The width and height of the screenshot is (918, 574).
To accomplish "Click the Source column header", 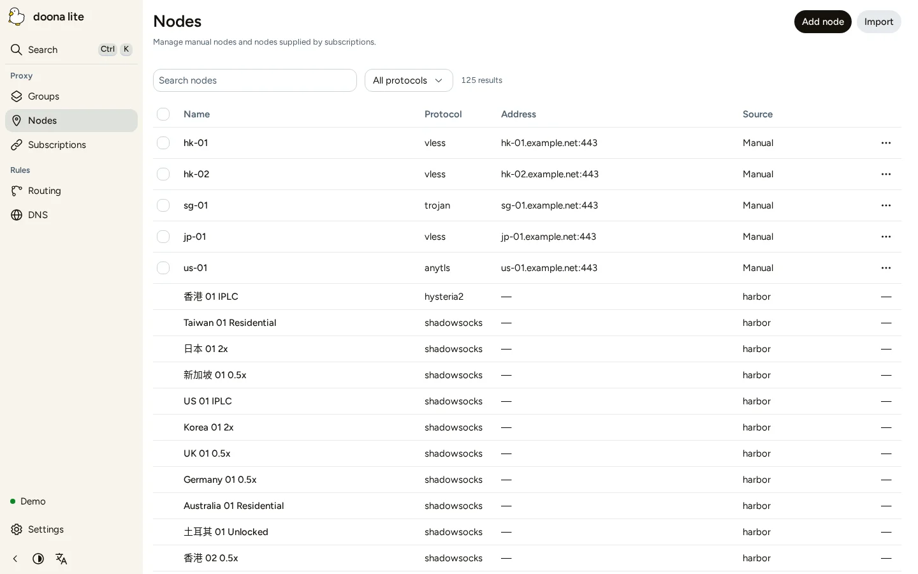I will [x=757, y=114].
